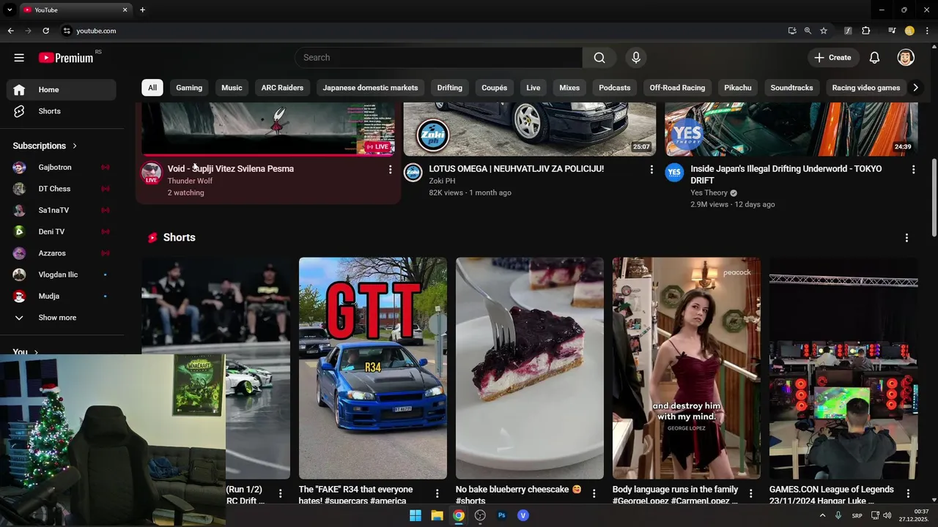Open Azzaros subscription

(62, 253)
